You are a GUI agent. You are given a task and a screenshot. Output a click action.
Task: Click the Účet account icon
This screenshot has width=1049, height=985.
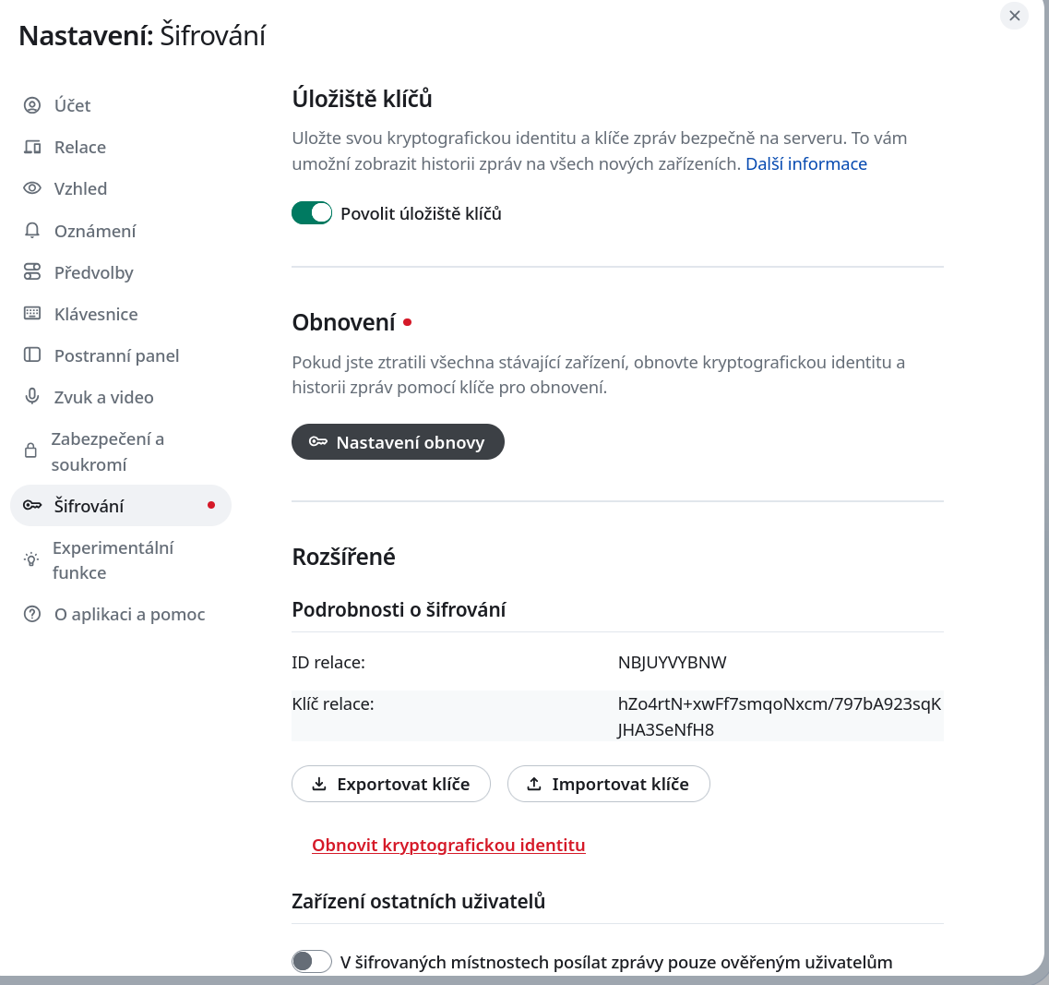[x=32, y=105]
